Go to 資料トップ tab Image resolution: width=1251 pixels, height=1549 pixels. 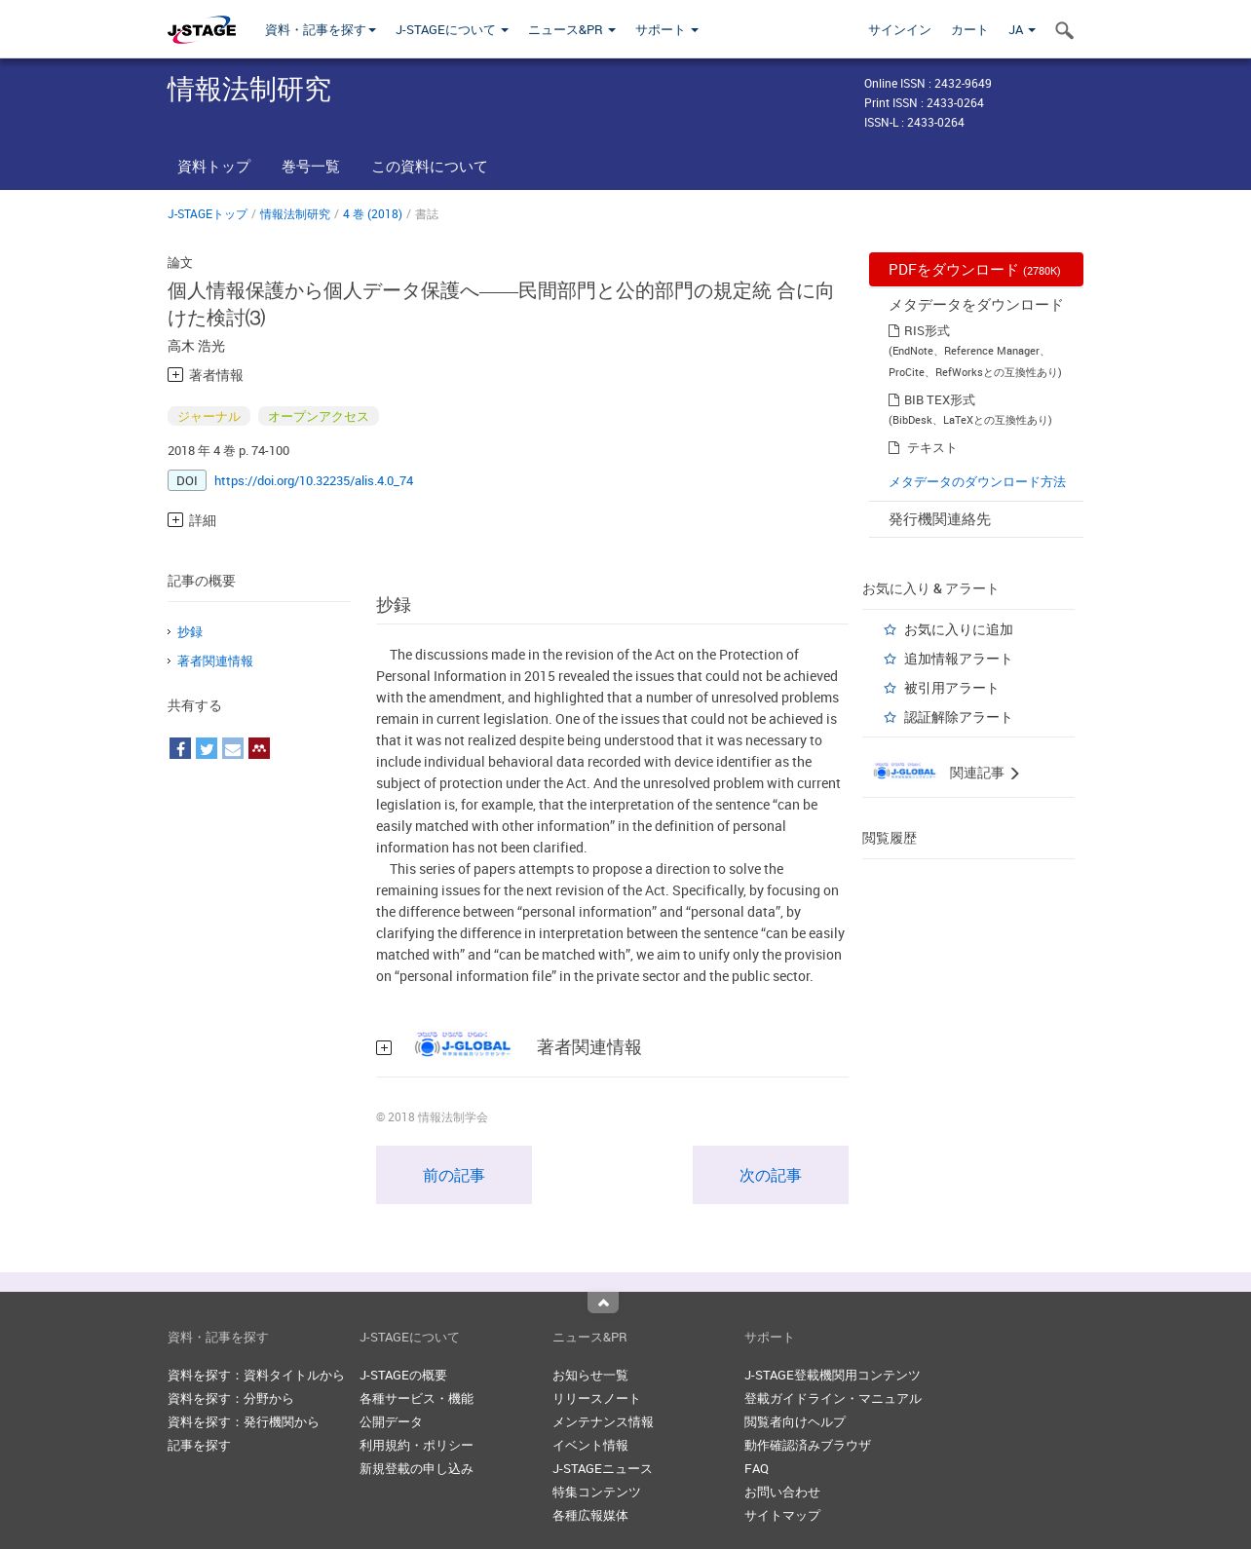pyautogui.click(x=213, y=167)
